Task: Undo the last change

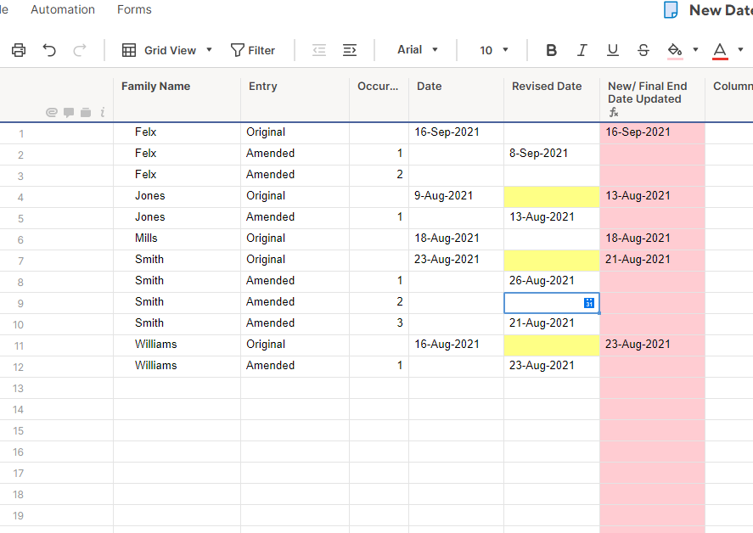Action: click(49, 50)
